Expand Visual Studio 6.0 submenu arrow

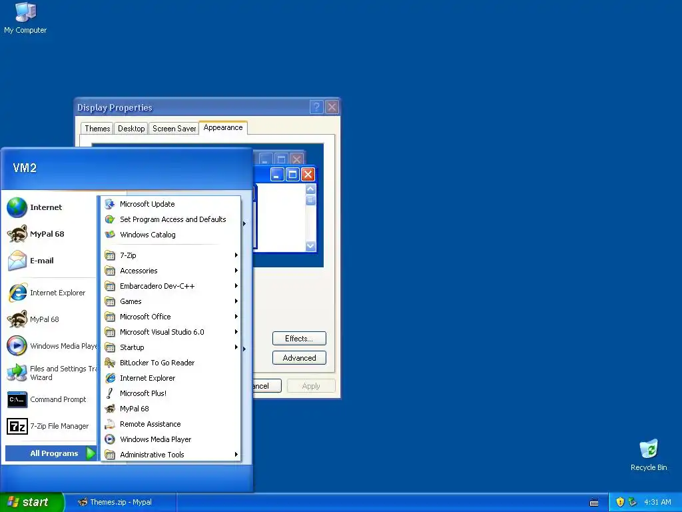point(236,332)
